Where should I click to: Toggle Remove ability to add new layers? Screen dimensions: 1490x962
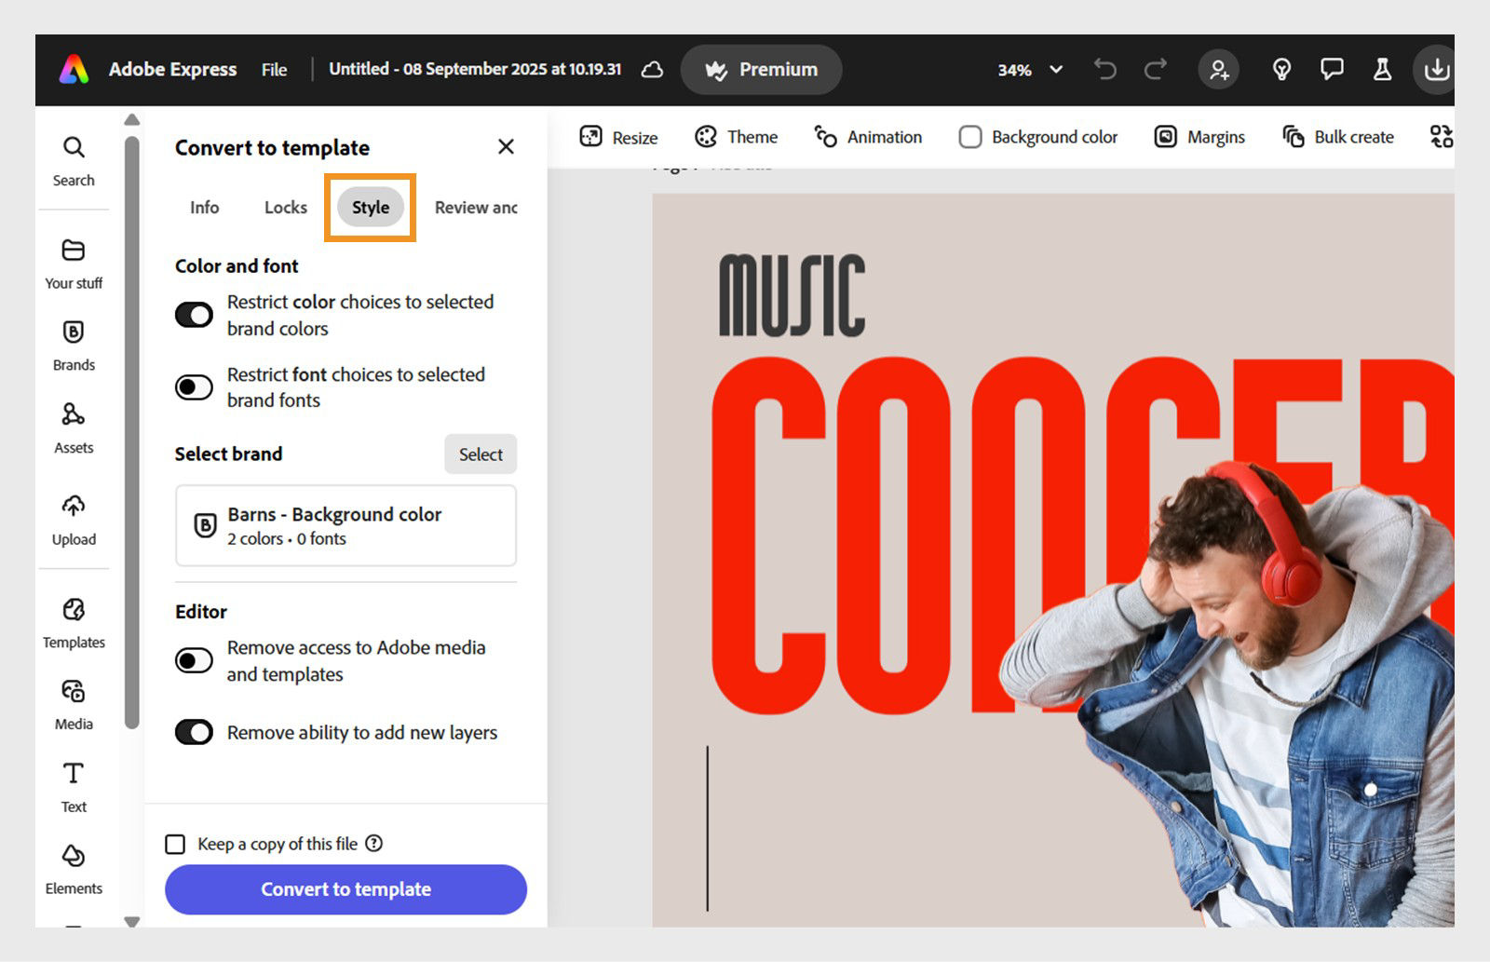click(x=194, y=732)
